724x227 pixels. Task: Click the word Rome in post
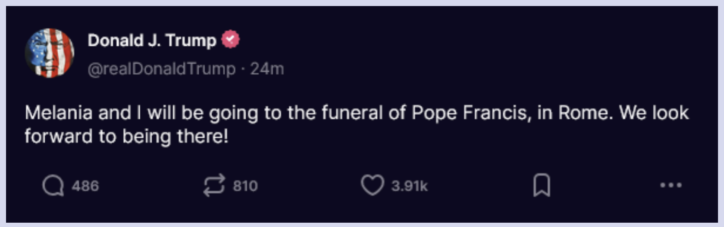point(585,113)
